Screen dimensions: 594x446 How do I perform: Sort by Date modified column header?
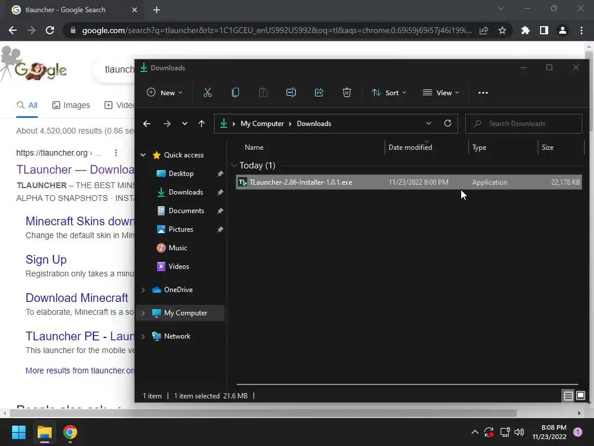[x=426, y=147]
